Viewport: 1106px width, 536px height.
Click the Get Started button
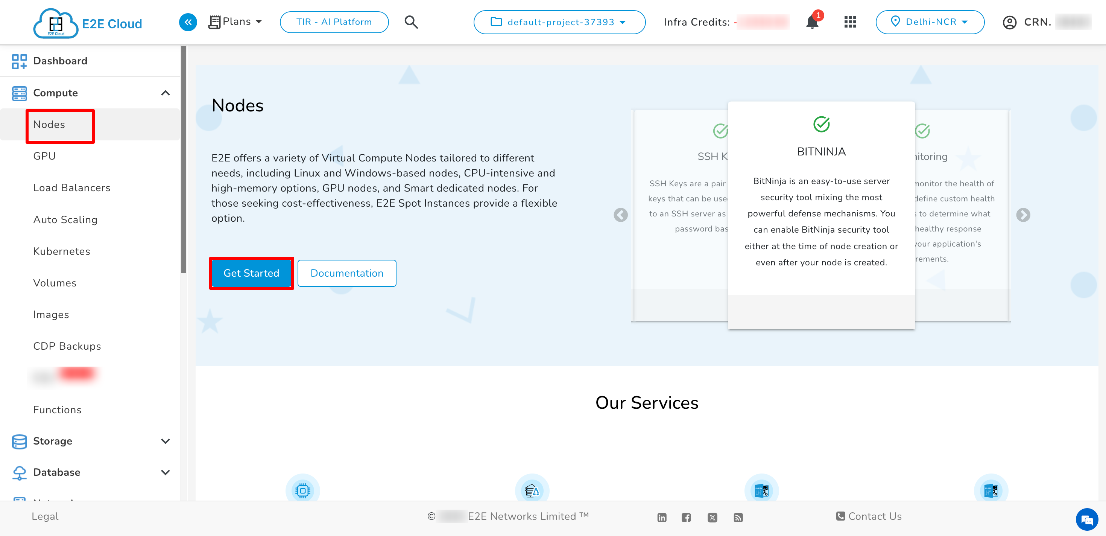[x=251, y=273]
